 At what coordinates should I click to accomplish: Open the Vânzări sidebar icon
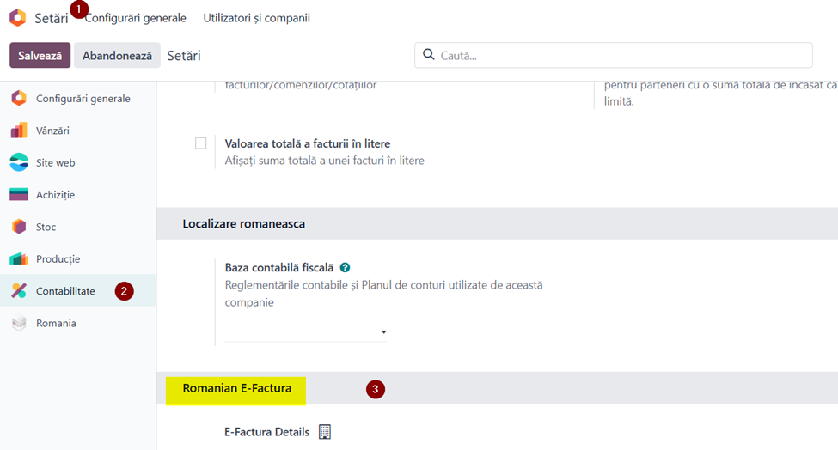(19, 131)
